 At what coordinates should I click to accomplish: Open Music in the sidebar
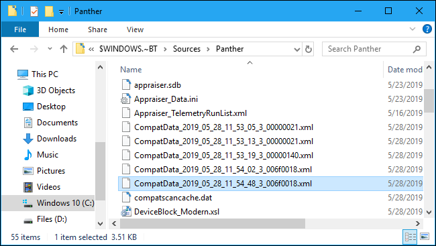[48, 155]
